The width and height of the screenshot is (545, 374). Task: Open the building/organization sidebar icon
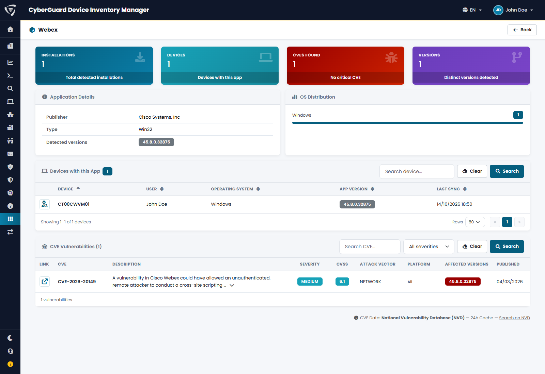[x=10, y=46]
